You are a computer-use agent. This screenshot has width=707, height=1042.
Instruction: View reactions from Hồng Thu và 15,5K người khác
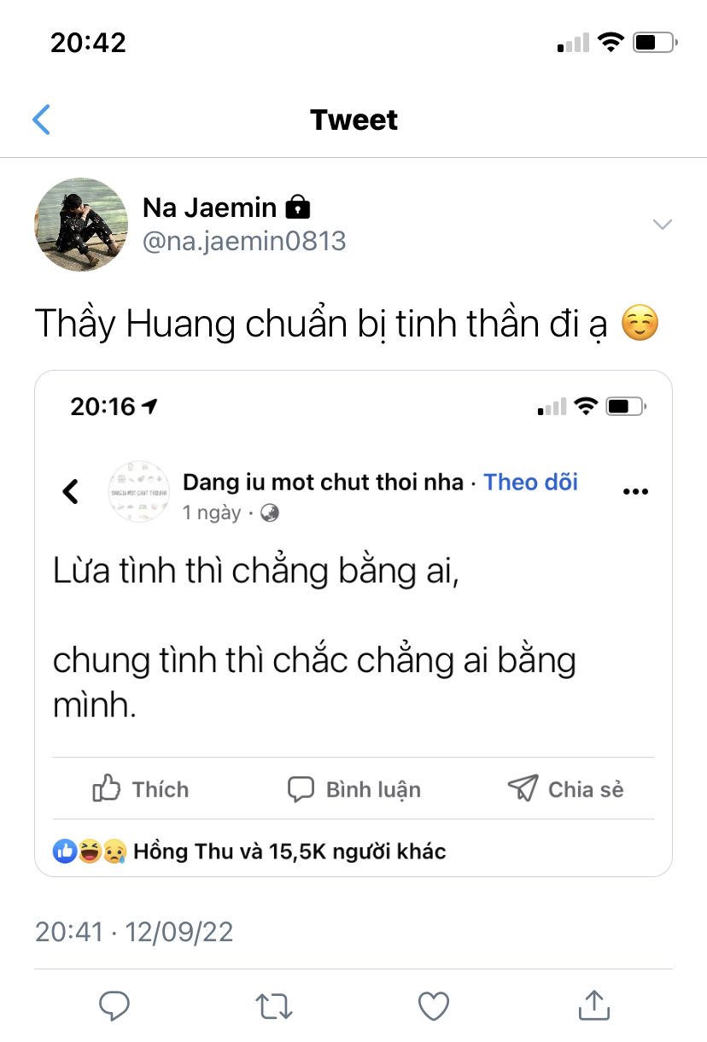(249, 851)
